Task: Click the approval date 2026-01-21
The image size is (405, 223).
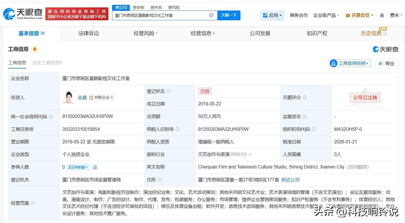Action: pos(345,142)
